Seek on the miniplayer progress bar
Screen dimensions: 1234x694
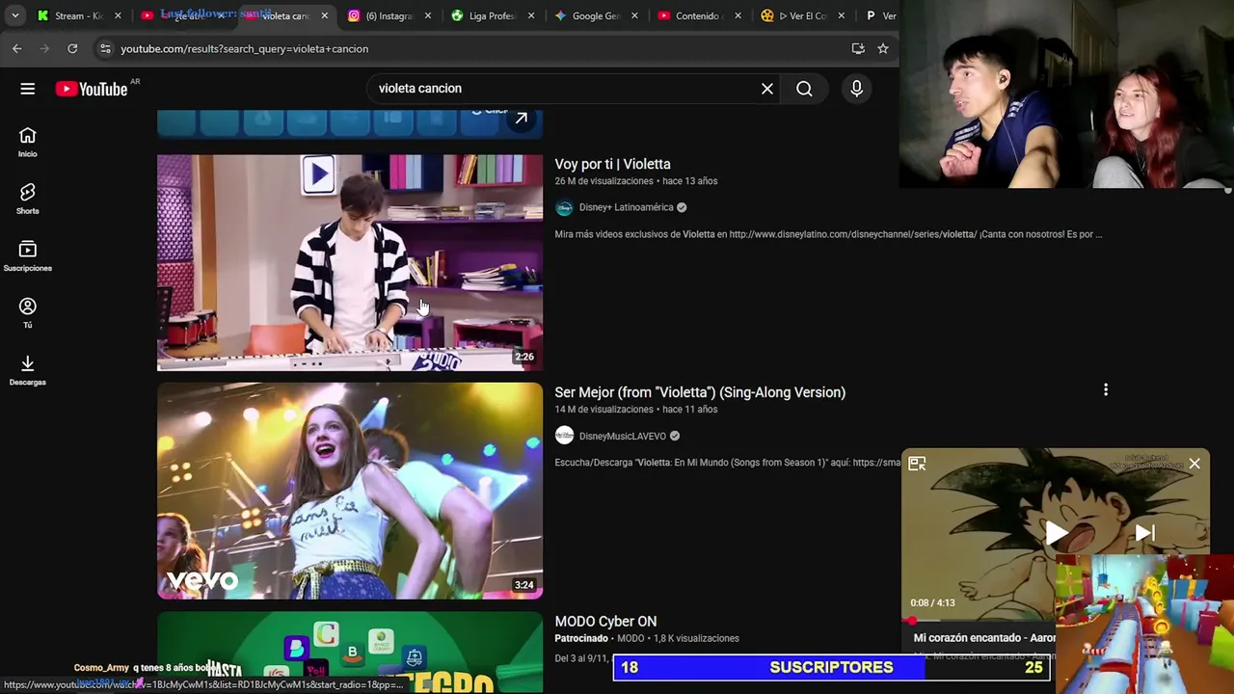click(x=979, y=621)
